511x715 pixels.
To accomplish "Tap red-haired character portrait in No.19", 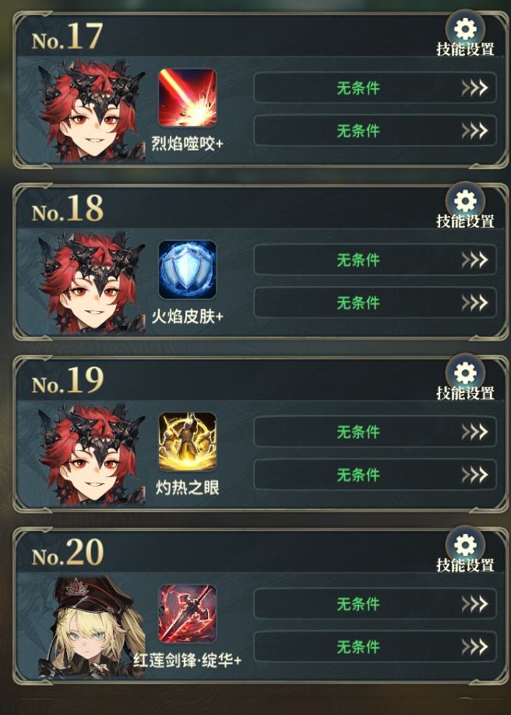I will [92, 454].
